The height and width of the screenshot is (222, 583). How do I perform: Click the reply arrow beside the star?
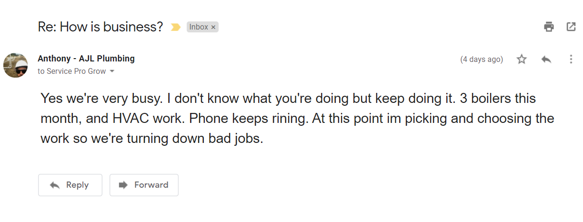[546, 60]
